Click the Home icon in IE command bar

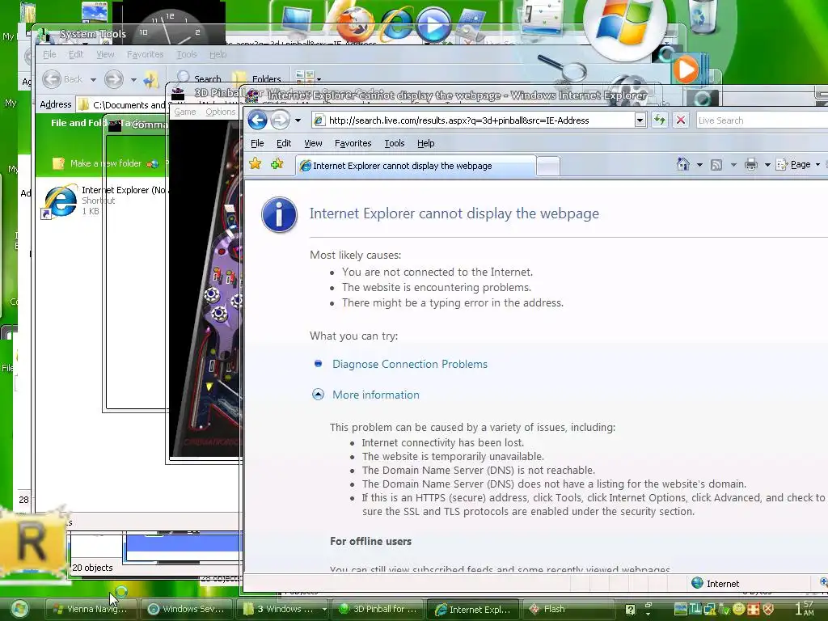[682, 165]
